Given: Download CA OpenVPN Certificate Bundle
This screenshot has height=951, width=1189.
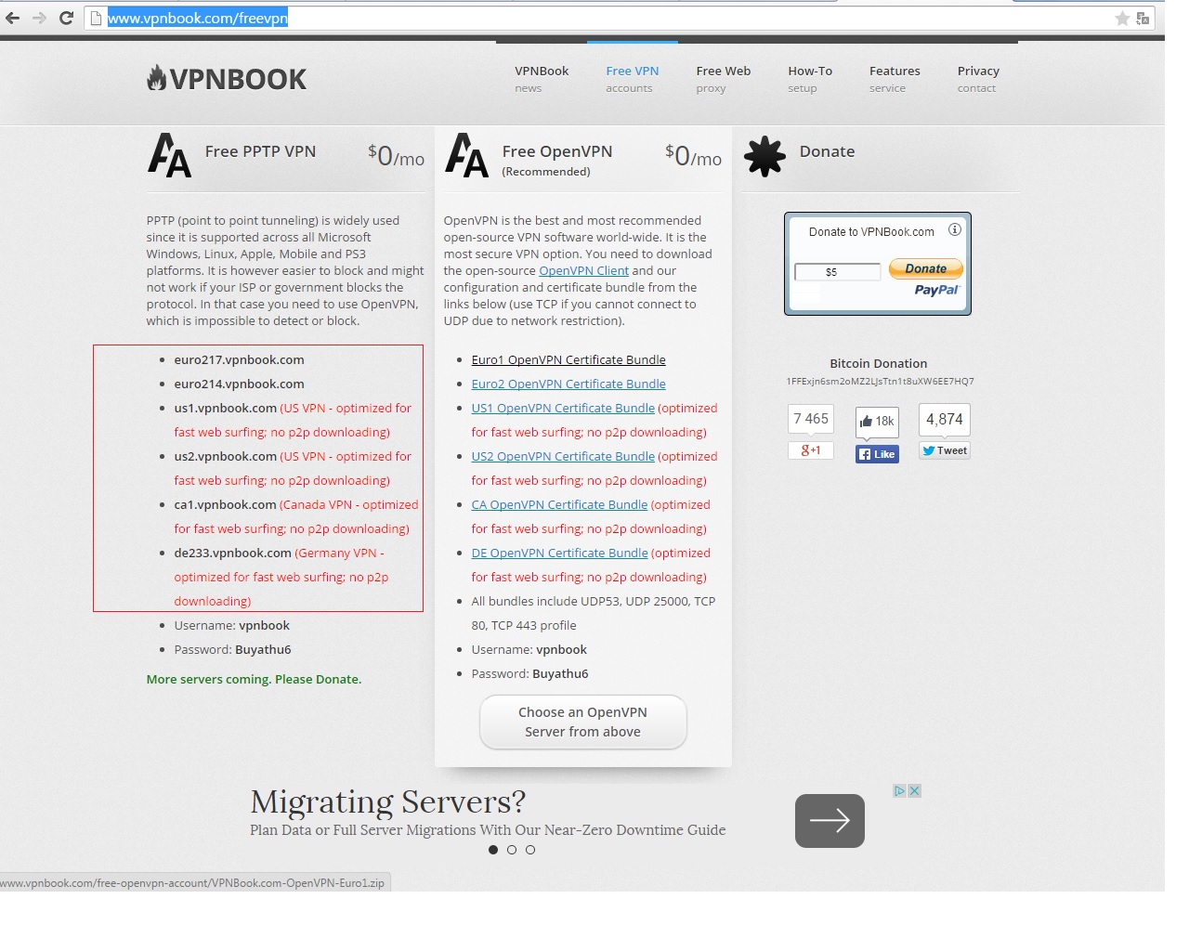Looking at the screenshot, I should click(x=559, y=505).
